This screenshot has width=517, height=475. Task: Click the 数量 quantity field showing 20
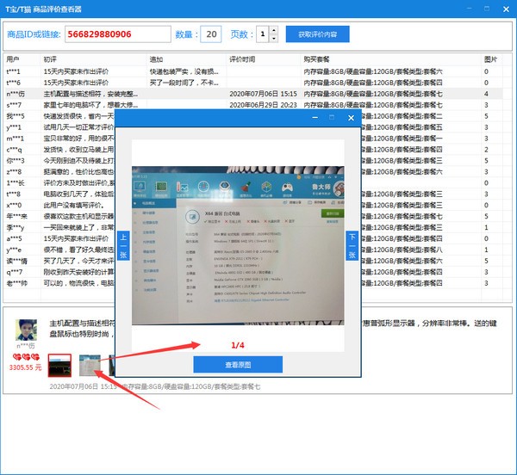(210, 34)
